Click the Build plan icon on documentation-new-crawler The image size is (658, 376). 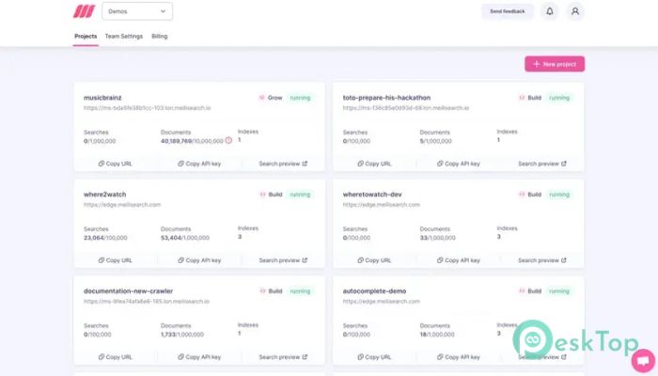(x=262, y=290)
